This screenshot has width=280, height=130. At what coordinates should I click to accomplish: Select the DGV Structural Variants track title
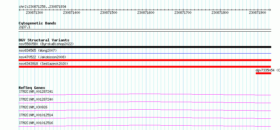(x=44, y=40)
